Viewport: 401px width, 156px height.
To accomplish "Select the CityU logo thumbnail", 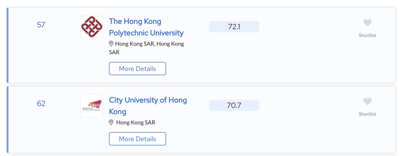I will [92, 106].
